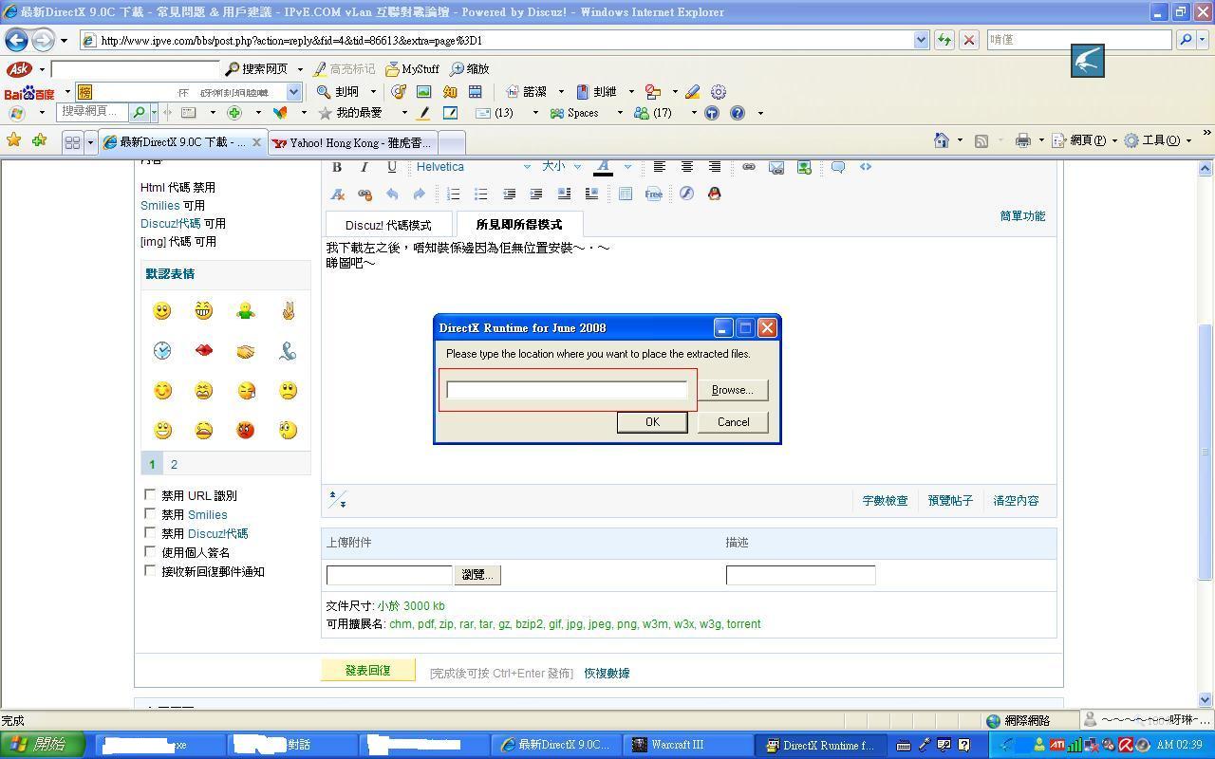Go to smiley page 2
The image size is (1215, 759).
[x=174, y=465]
